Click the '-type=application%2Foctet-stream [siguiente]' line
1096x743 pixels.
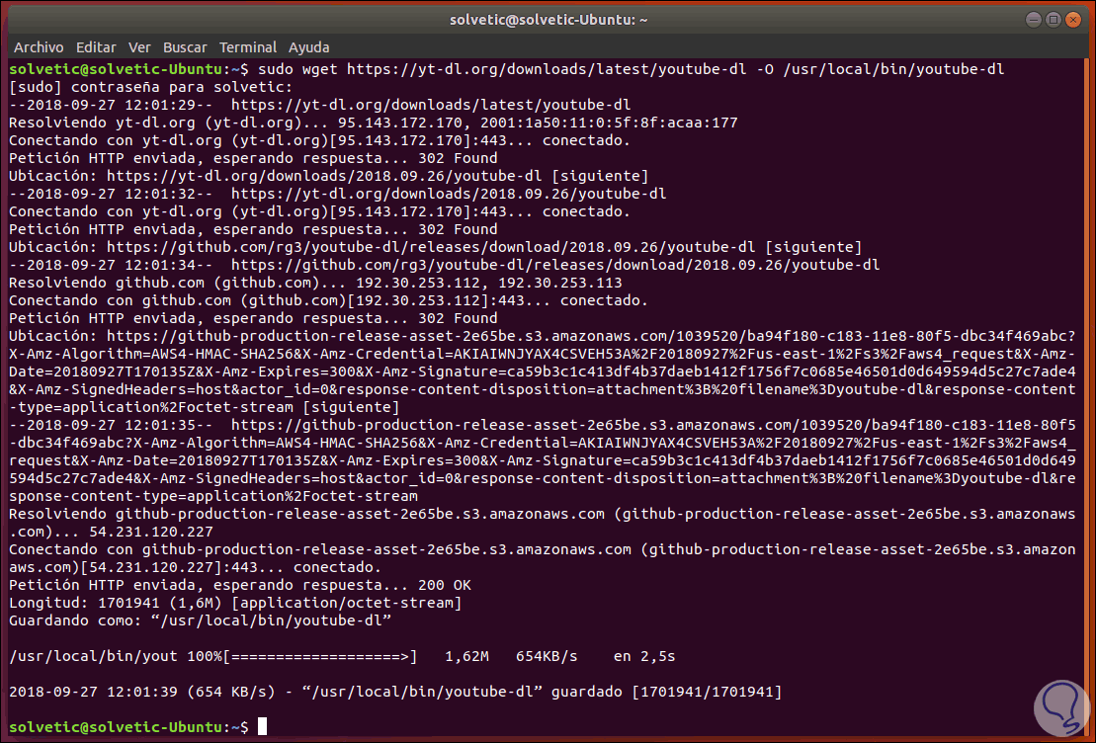click(205, 407)
